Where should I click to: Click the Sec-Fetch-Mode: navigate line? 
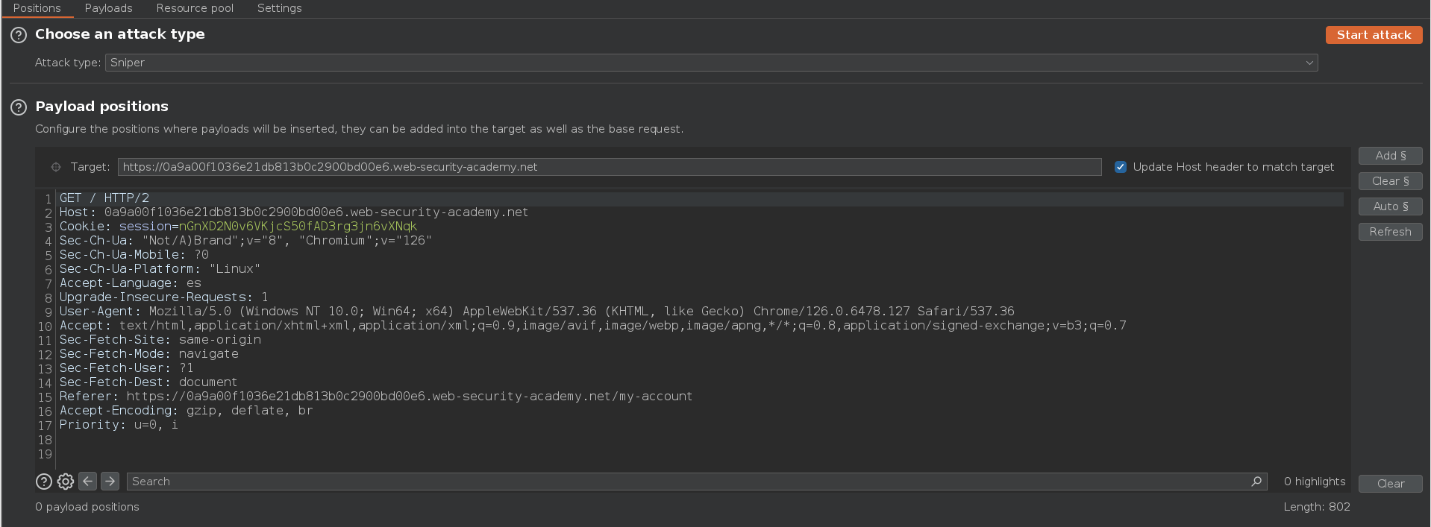pyautogui.click(x=149, y=354)
